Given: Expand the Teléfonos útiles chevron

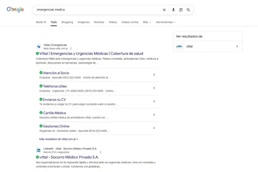Looking at the screenshot, I should click(154, 88).
